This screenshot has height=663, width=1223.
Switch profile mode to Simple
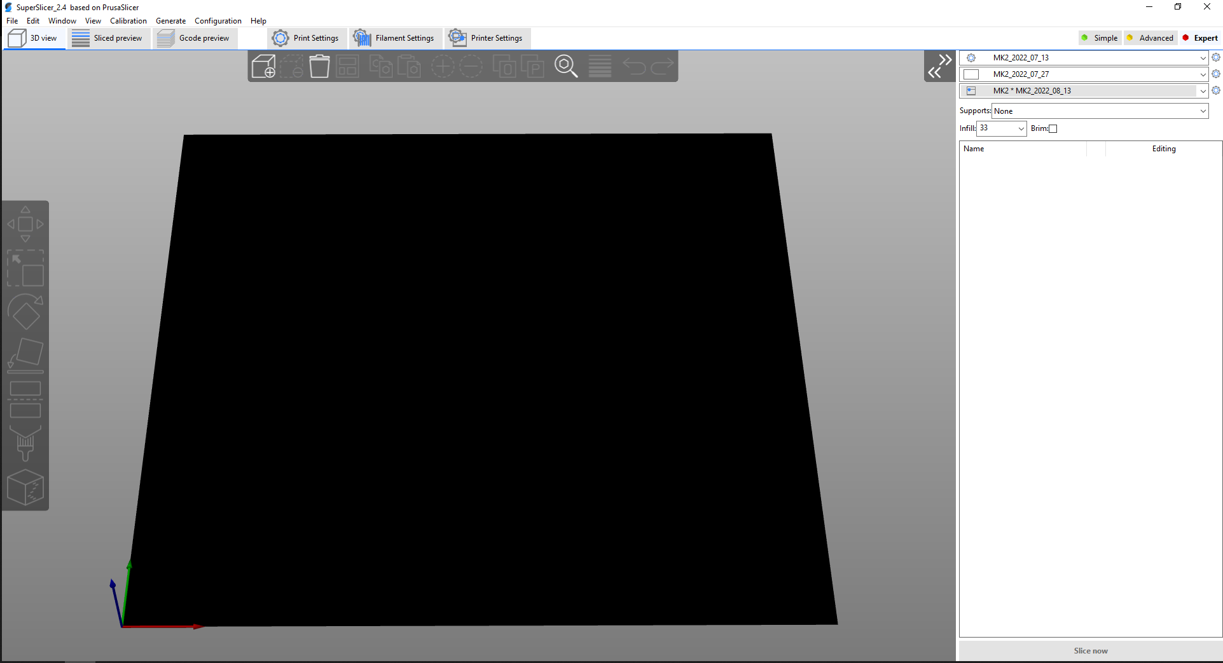[x=1100, y=38]
